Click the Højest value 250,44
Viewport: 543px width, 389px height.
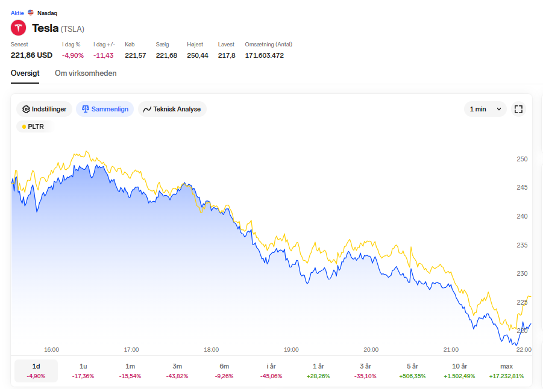(198, 55)
